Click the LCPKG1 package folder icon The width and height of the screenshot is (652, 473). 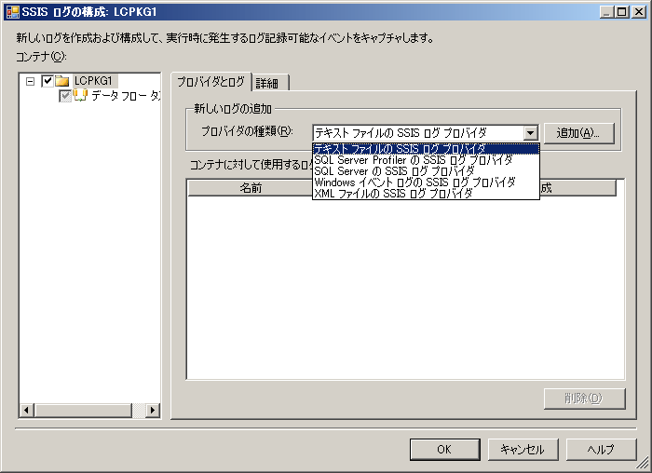(x=62, y=81)
